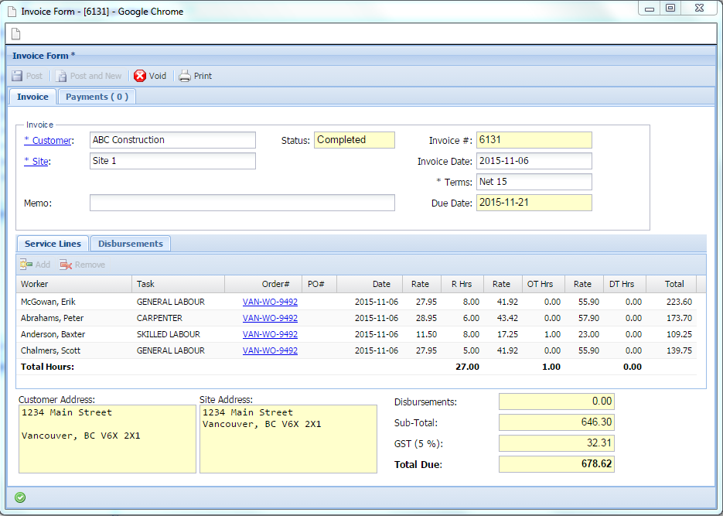Image resolution: width=723 pixels, height=516 pixels.
Task: Click the Invoice Date field
Action: click(534, 161)
